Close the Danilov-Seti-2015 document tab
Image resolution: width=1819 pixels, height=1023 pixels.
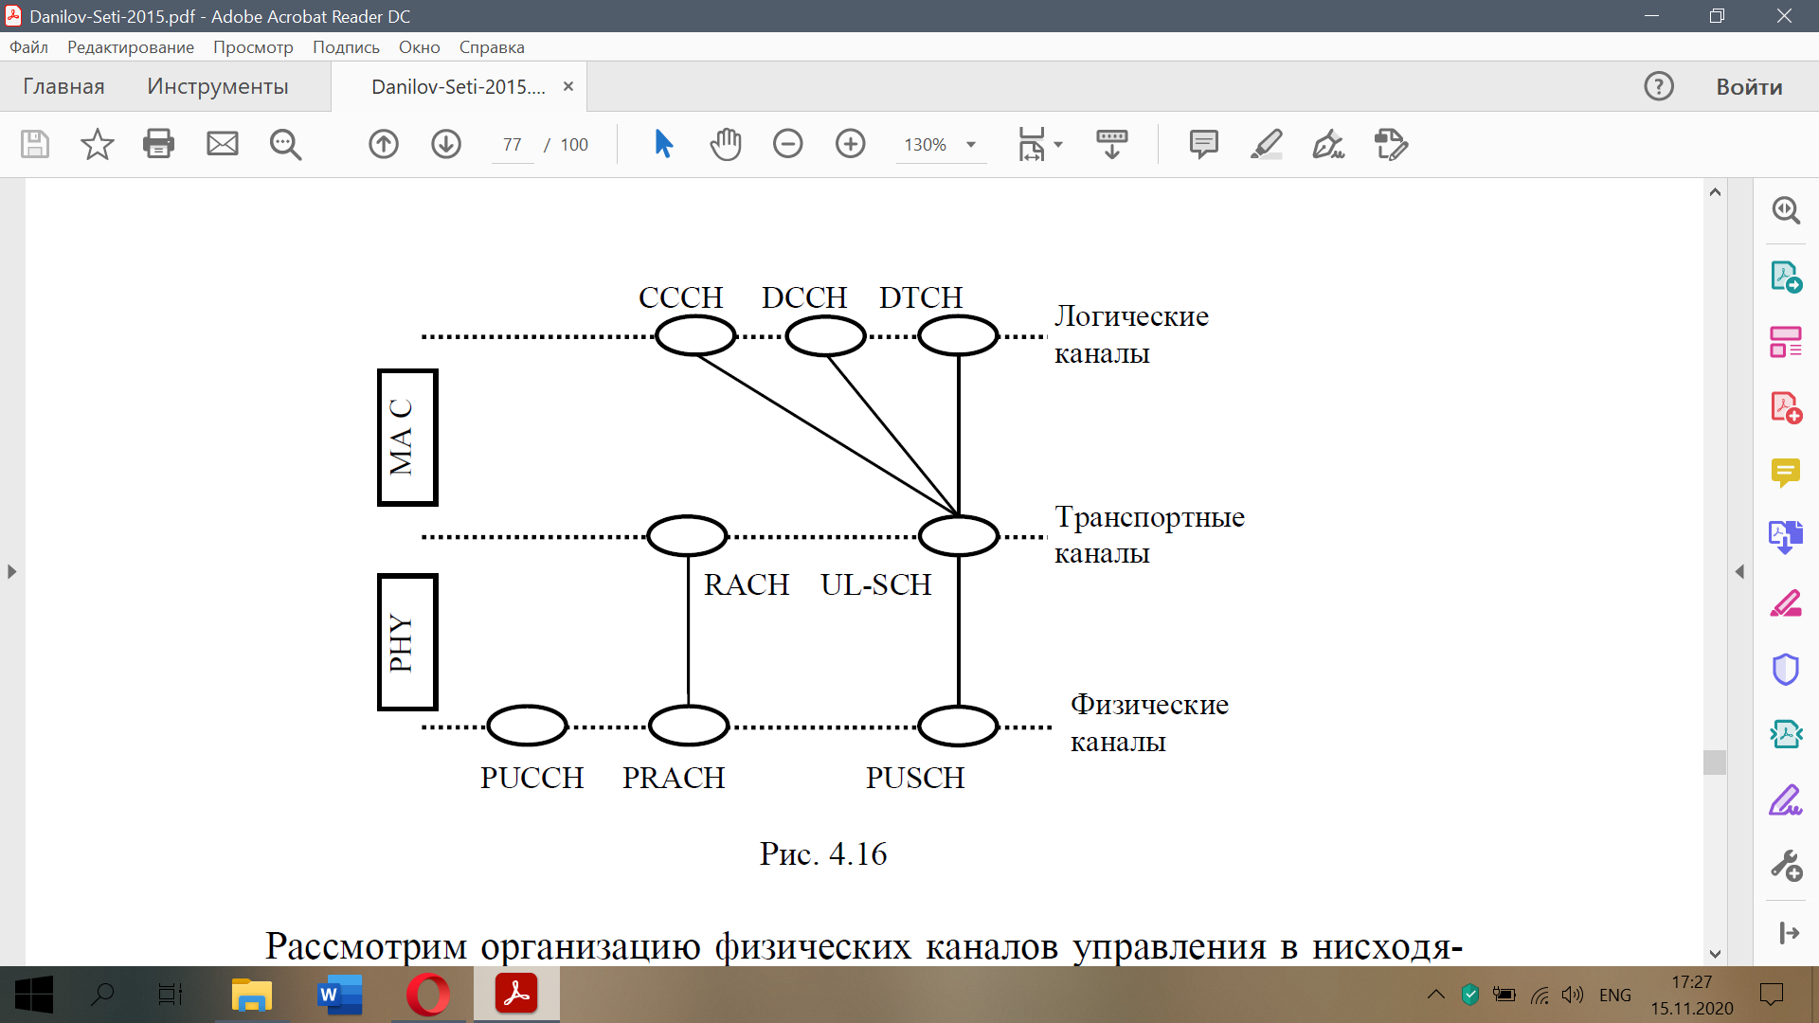[x=568, y=86]
